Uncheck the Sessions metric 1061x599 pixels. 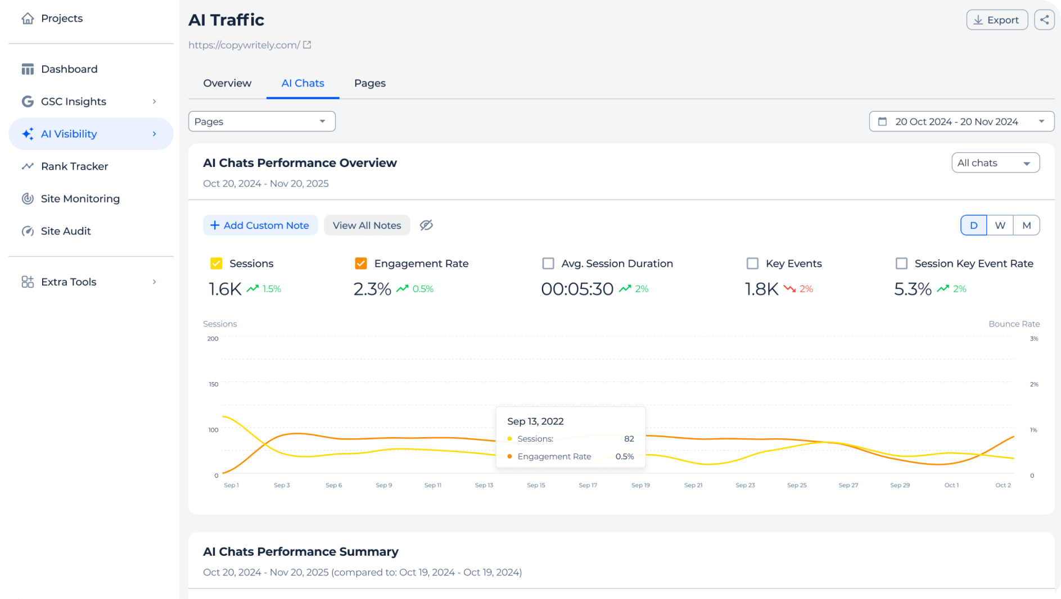click(216, 262)
